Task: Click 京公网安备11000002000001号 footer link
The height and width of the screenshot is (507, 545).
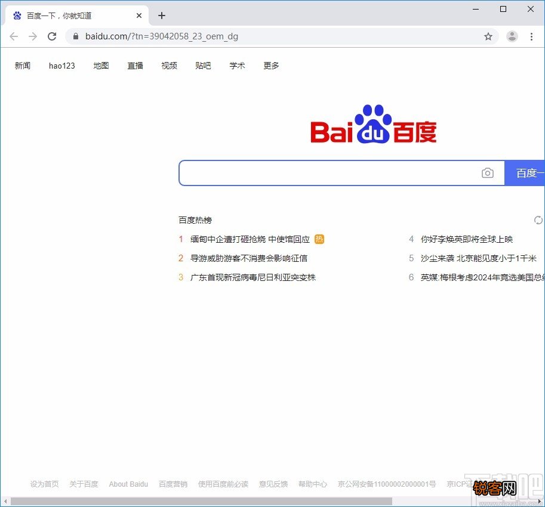Action: [387, 484]
